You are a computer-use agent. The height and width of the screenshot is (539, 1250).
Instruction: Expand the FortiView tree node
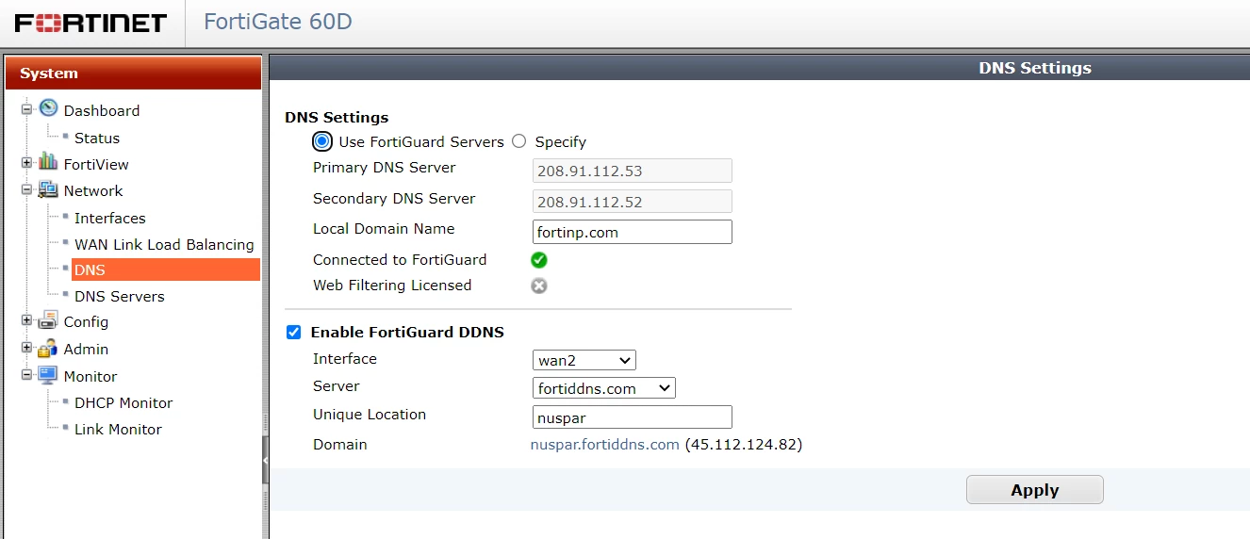click(26, 164)
